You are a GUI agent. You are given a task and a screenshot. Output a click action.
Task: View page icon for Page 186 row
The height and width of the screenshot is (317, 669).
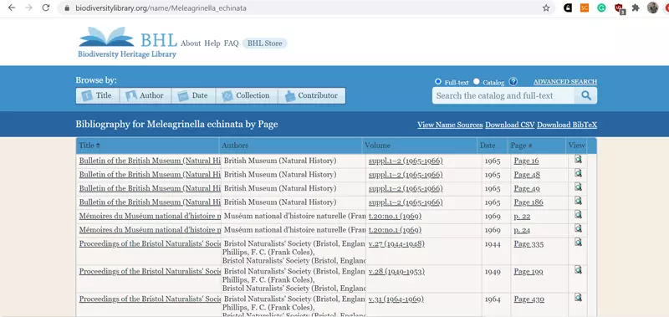pos(578,201)
